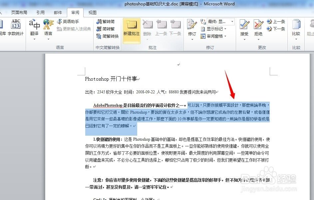Open the 邮件 ribbon tab
314x200 pixels.
pyautogui.click(x=58, y=13)
